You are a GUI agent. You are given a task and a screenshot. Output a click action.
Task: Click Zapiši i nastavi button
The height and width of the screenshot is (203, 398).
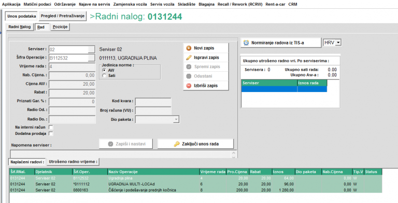point(126,144)
